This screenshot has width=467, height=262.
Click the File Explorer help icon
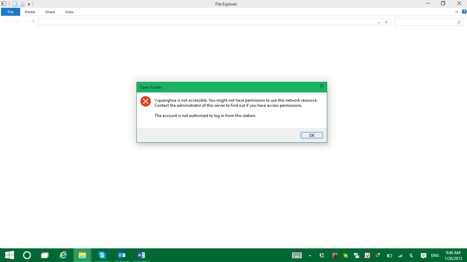coord(464,12)
